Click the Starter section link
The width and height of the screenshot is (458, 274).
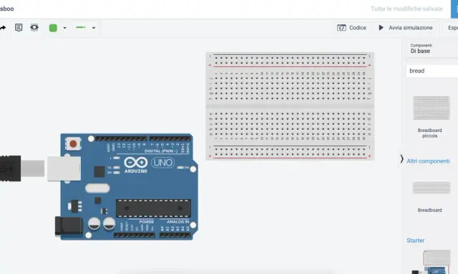[415, 240]
